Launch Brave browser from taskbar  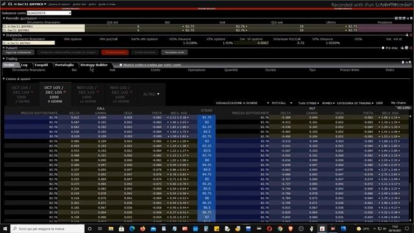point(290,228)
